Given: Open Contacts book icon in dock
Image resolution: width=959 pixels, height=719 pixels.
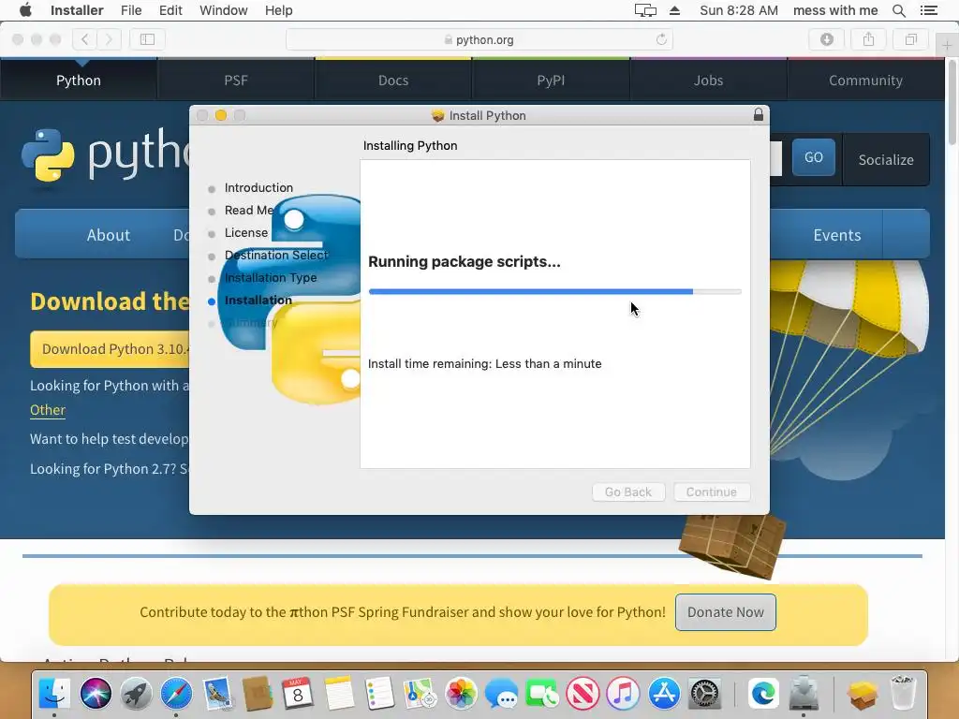Looking at the screenshot, I should [258, 694].
